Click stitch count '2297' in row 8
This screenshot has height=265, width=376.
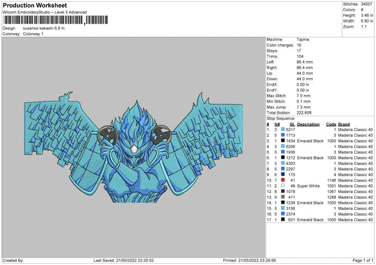tap(290, 169)
